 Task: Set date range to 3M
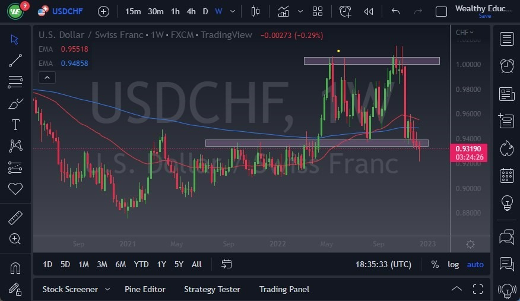pyautogui.click(x=102, y=264)
